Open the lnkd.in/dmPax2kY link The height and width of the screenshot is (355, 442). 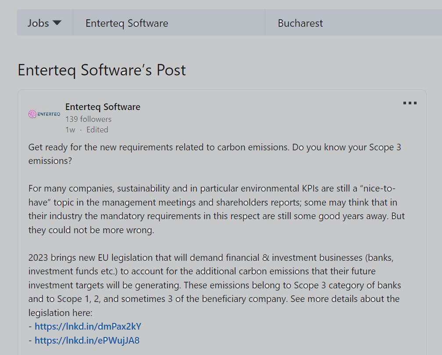tap(88, 326)
